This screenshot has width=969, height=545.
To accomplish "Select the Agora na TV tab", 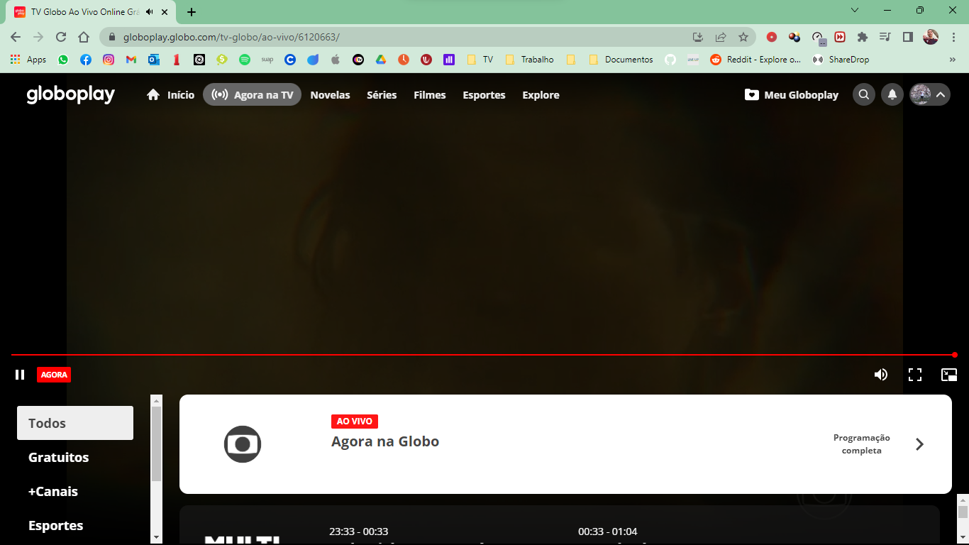I will pyautogui.click(x=252, y=94).
